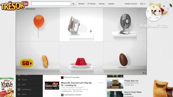Click 'CaptainSparklez uploaded' text
The height and width of the screenshot is (97, 173).
pos(72,95)
